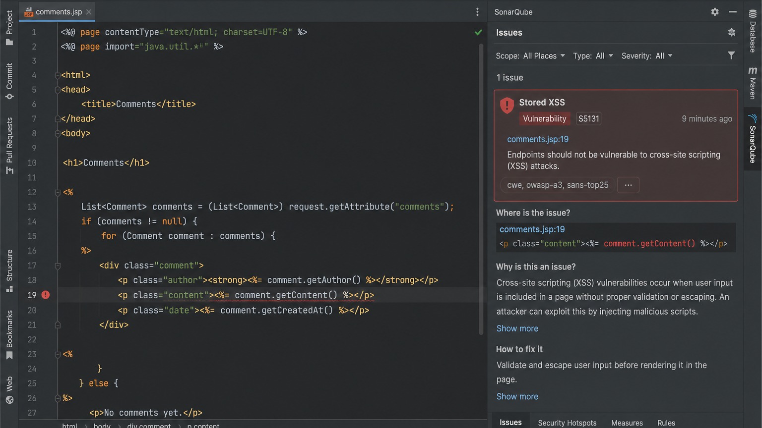This screenshot has height=428, width=762.
Task: Open the Bookmarks tool window
Action: tap(9, 334)
